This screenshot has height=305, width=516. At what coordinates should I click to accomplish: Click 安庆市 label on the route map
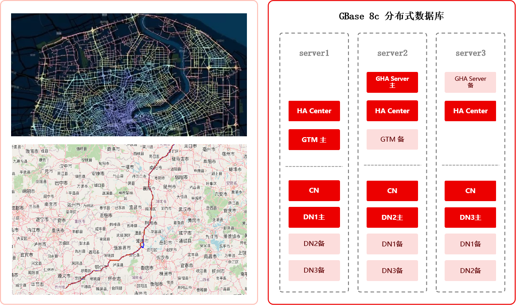230,210
